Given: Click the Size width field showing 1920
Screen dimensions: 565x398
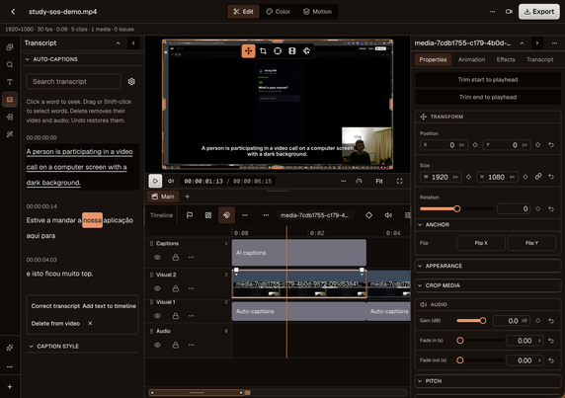Looking at the screenshot, I should (441, 177).
